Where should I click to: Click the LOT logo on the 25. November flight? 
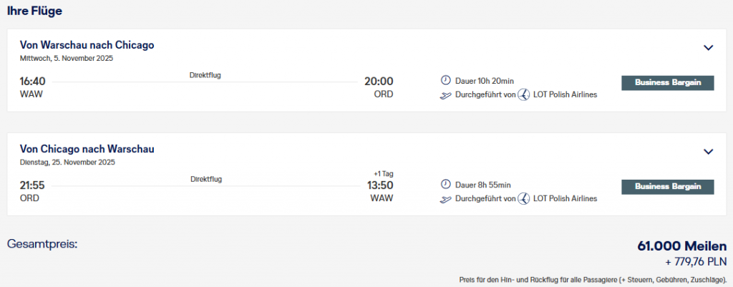[523, 198]
